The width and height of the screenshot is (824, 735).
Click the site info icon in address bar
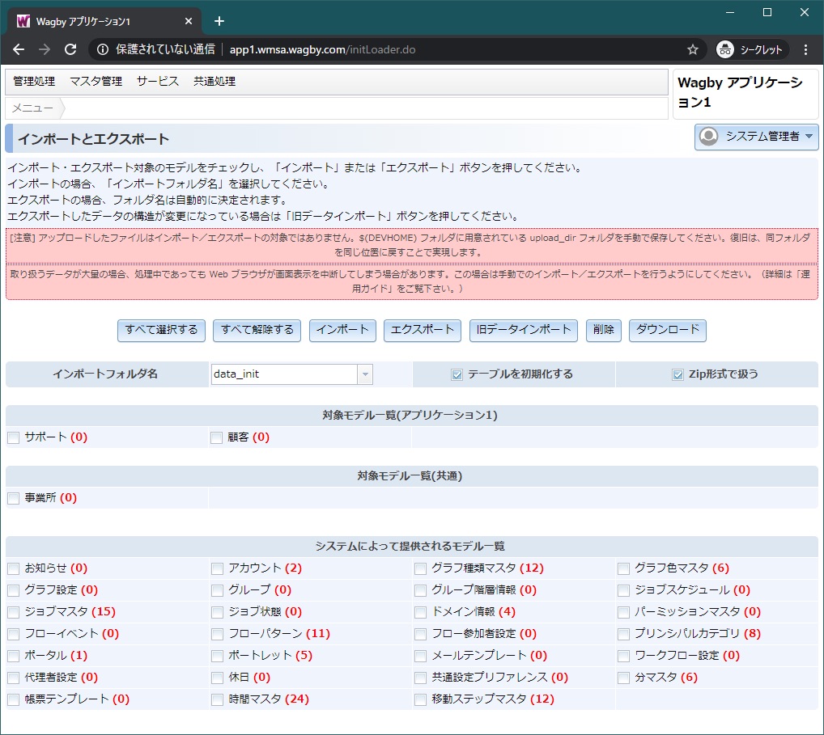(x=103, y=49)
